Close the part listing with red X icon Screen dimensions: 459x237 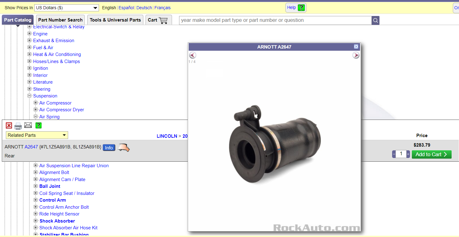tap(9, 125)
